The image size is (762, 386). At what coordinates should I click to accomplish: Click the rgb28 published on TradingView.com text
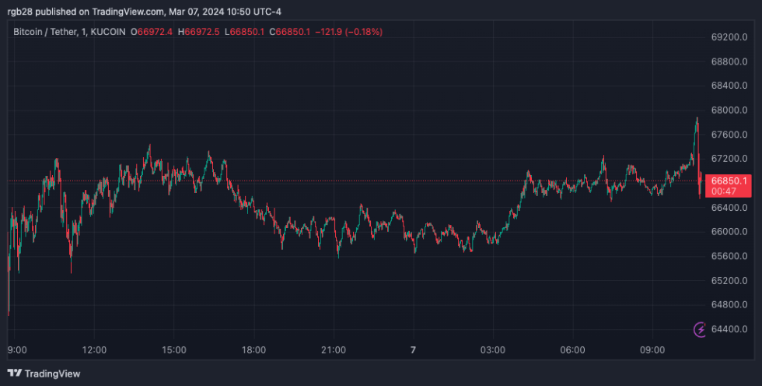pyautogui.click(x=86, y=11)
